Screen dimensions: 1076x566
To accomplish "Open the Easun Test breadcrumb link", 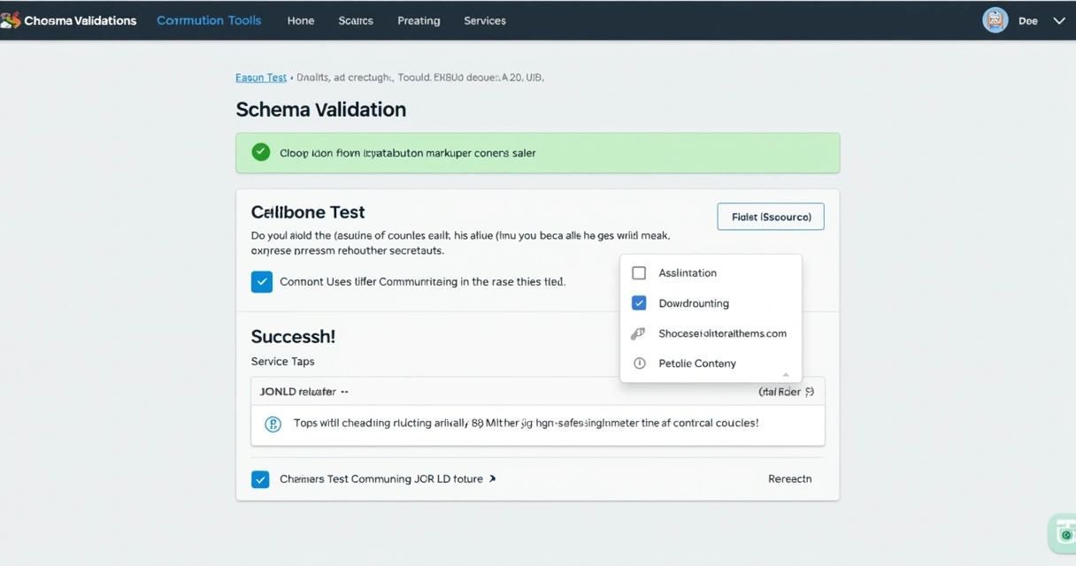I will click(x=261, y=78).
